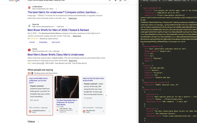The image size is (197, 123).
Task: Click the "search_parameters" key in JSON panel
Action: click(x=151, y=46)
